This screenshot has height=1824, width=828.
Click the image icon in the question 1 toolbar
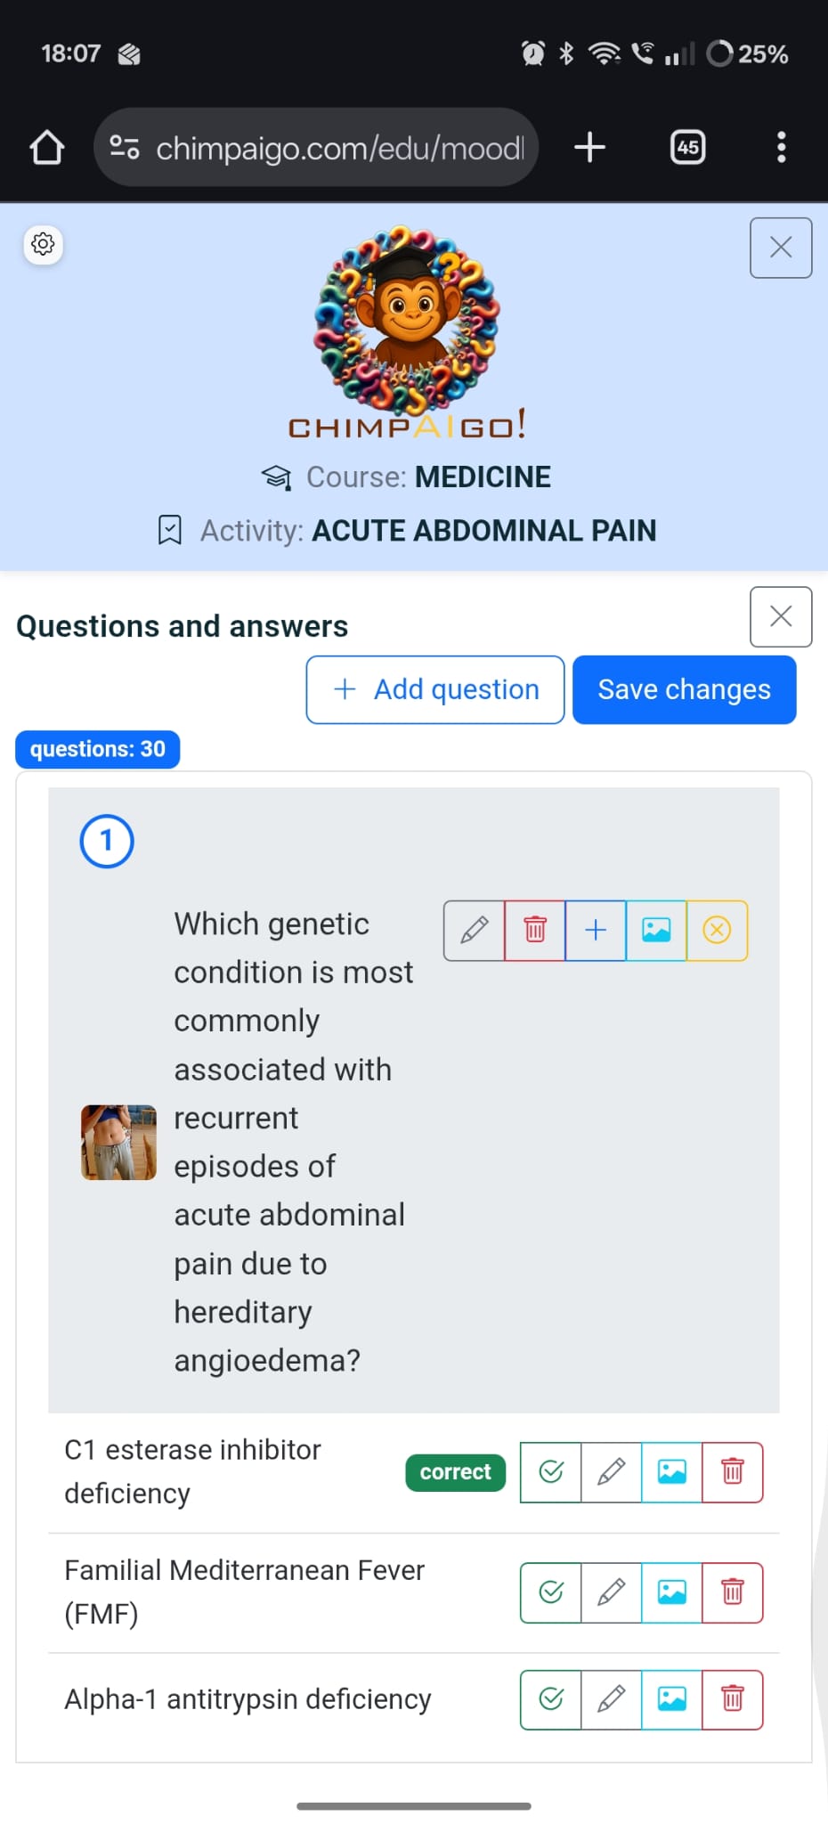pos(656,931)
